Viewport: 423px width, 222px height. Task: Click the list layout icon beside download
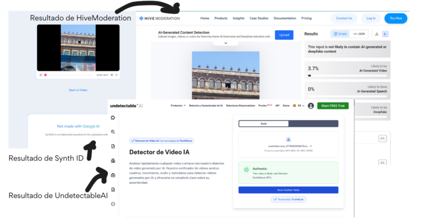point(385,34)
